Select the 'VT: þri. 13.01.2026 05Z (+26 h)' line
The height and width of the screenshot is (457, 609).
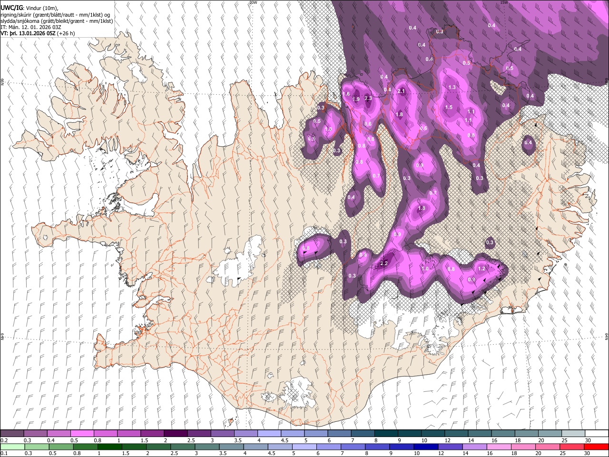(x=38, y=33)
